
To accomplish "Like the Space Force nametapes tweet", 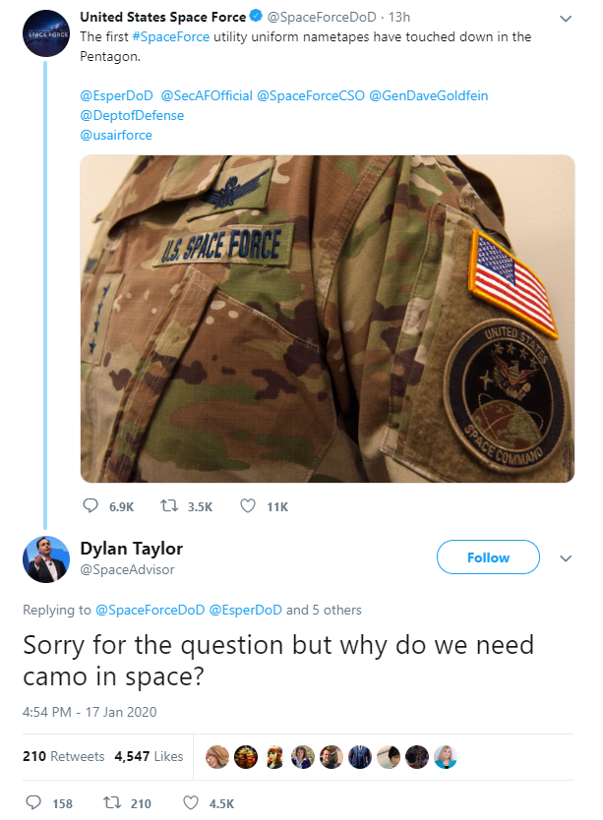I will (x=249, y=506).
